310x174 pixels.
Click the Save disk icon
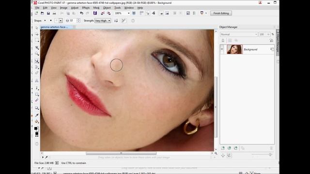(x=48, y=13)
